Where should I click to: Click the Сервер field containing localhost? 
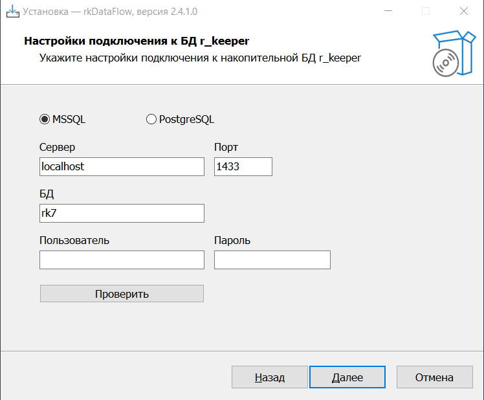[x=122, y=166]
